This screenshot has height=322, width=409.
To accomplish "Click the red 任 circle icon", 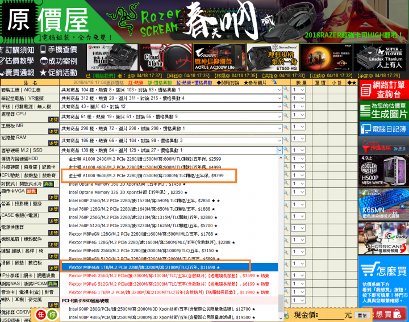I will (x=41, y=315).
